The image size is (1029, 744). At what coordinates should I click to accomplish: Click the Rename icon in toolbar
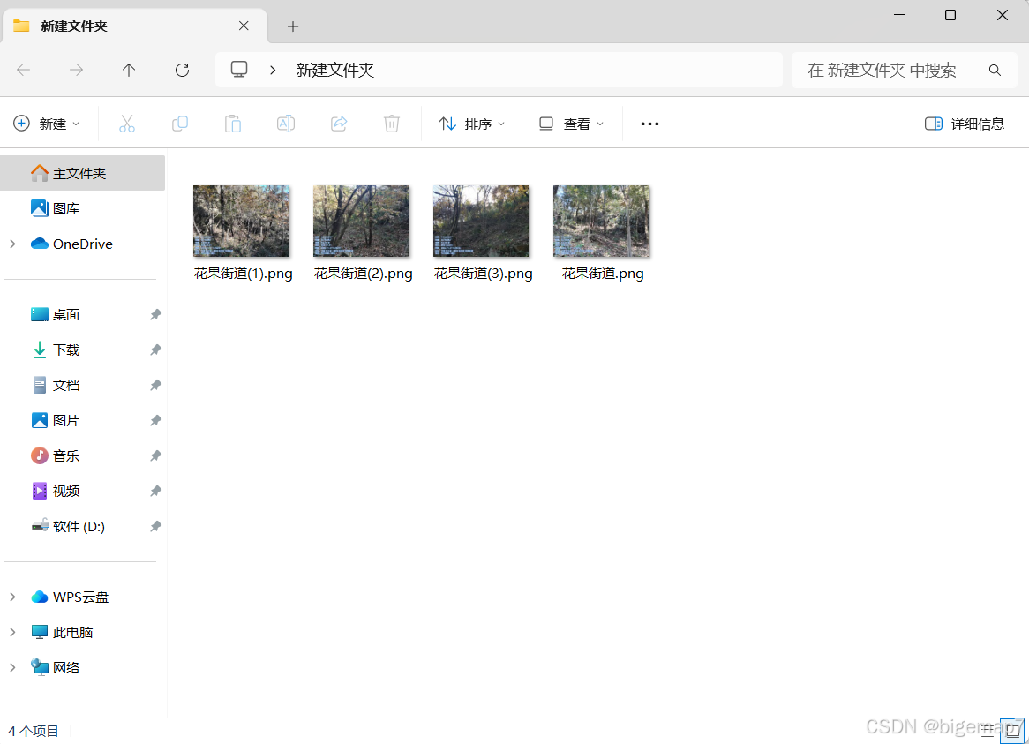click(285, 124)
